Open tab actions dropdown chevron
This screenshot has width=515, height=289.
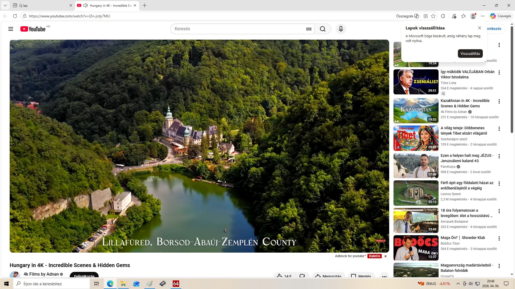(x=5, y=5)
